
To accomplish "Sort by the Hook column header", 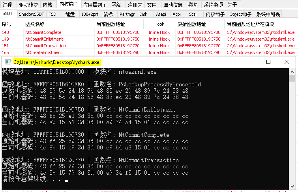I will pos(159,24).
